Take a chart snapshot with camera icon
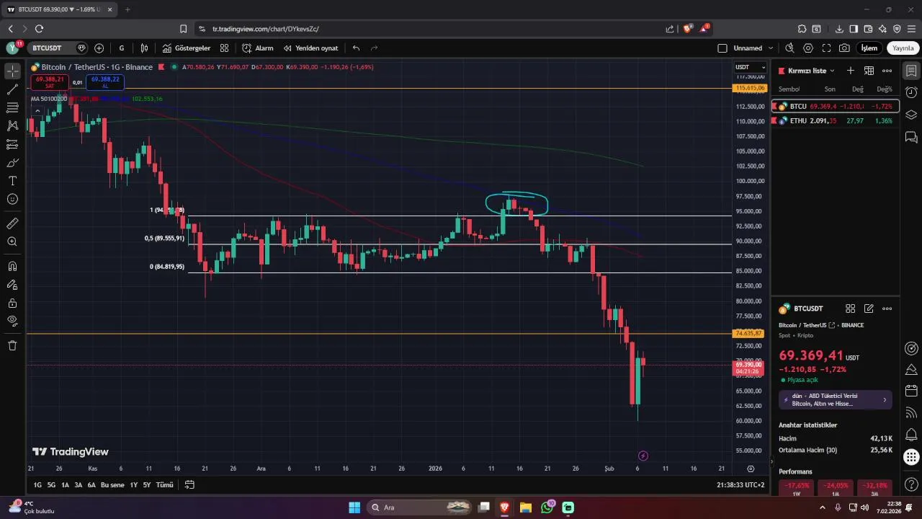 click(x=844, y=48)
